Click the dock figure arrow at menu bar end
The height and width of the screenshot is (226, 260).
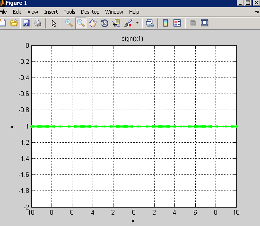[x=257, y=12]
